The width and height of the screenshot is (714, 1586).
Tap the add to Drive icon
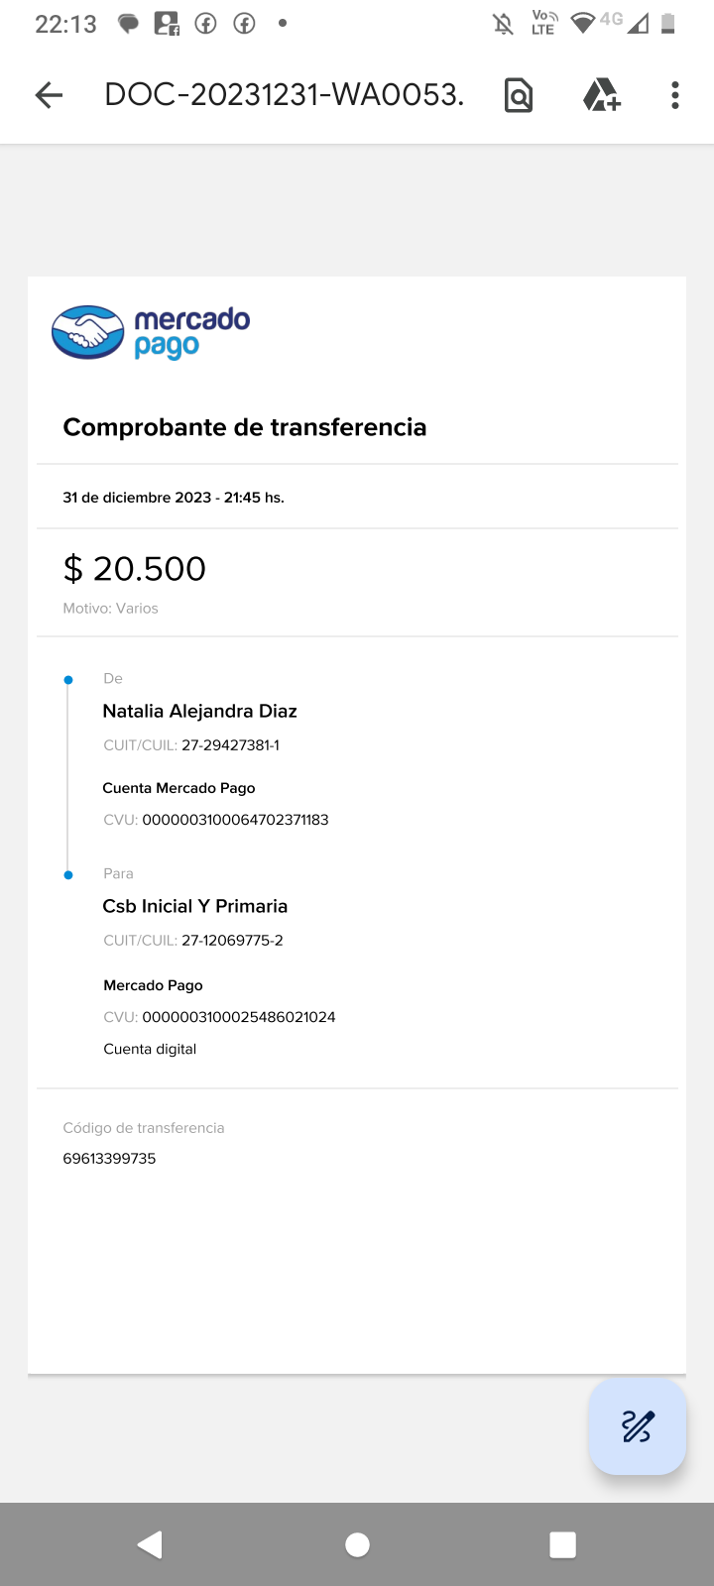pos(601,95)
